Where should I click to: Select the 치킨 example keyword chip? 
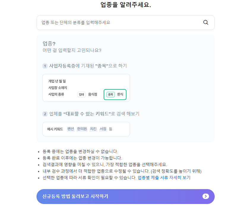(93, 129)
